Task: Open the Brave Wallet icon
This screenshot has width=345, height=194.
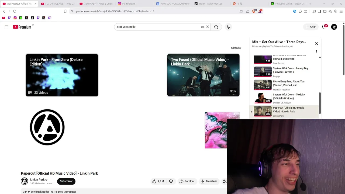Action: [x=325, y=11]
